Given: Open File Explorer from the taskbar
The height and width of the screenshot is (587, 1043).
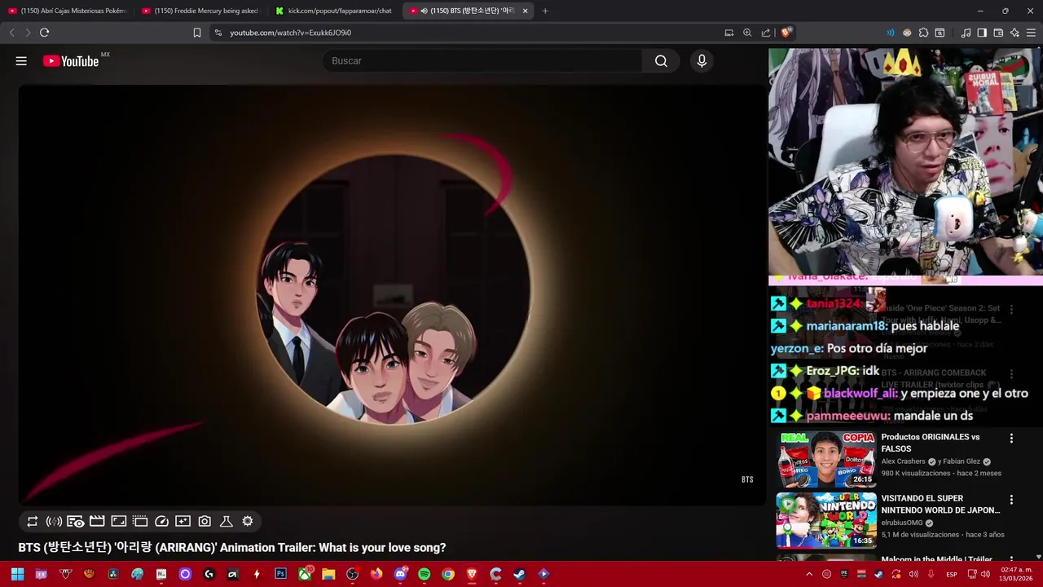Looking at the screenshot, I should pyautogui.click(x=328, y=574).
